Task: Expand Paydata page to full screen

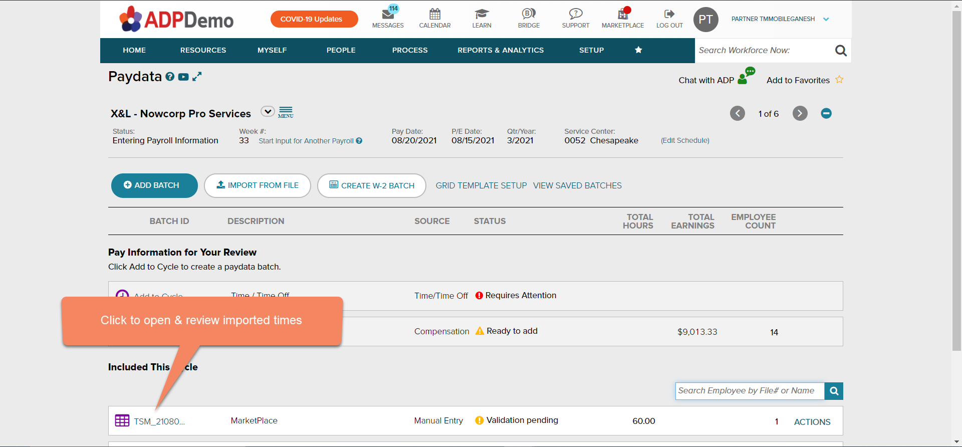Action: [197, 77]
